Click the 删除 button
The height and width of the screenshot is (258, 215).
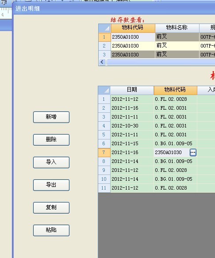(x=51, y=140)
